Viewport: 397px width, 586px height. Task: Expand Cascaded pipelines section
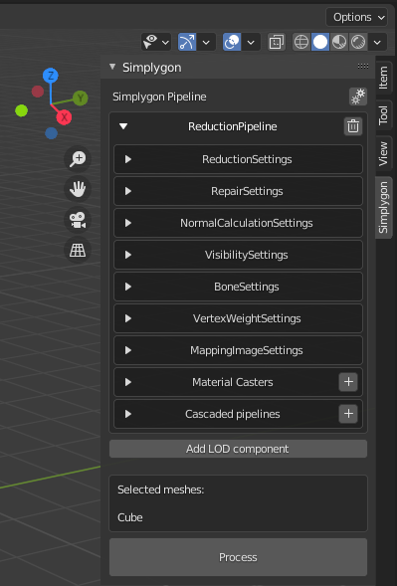point(128,414)
